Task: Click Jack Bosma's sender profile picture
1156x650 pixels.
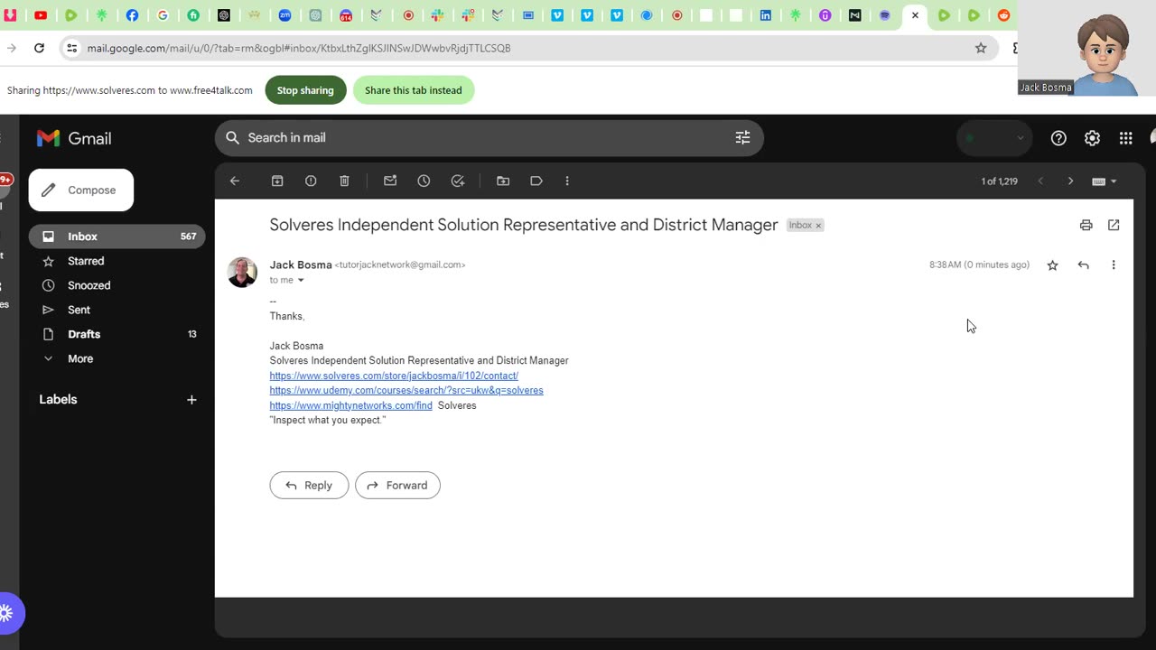Action: tap(242, 272)
